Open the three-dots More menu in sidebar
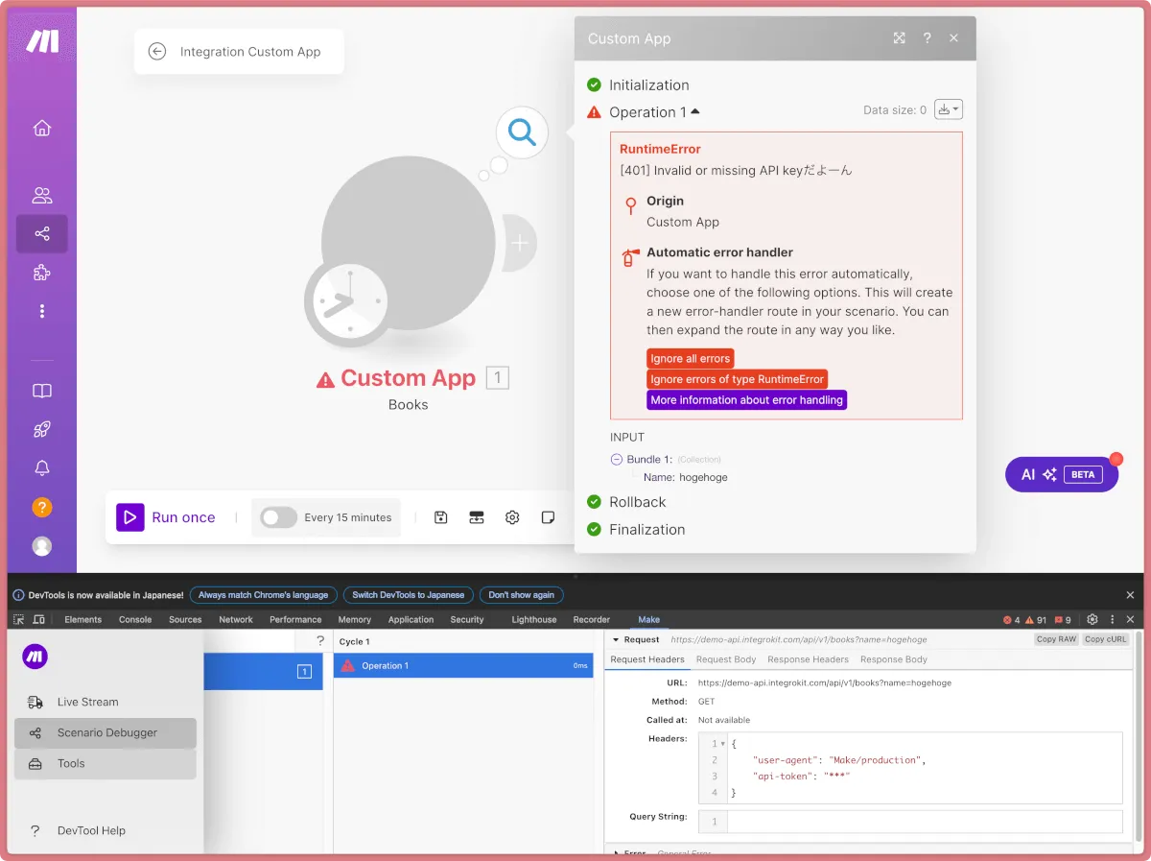The width and height of the screenshot is (1151, 861). 42,311
